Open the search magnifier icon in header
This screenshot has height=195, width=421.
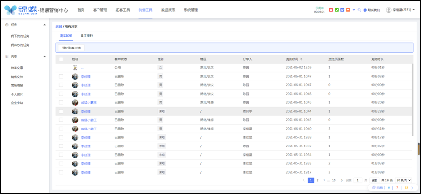point(359,10)
